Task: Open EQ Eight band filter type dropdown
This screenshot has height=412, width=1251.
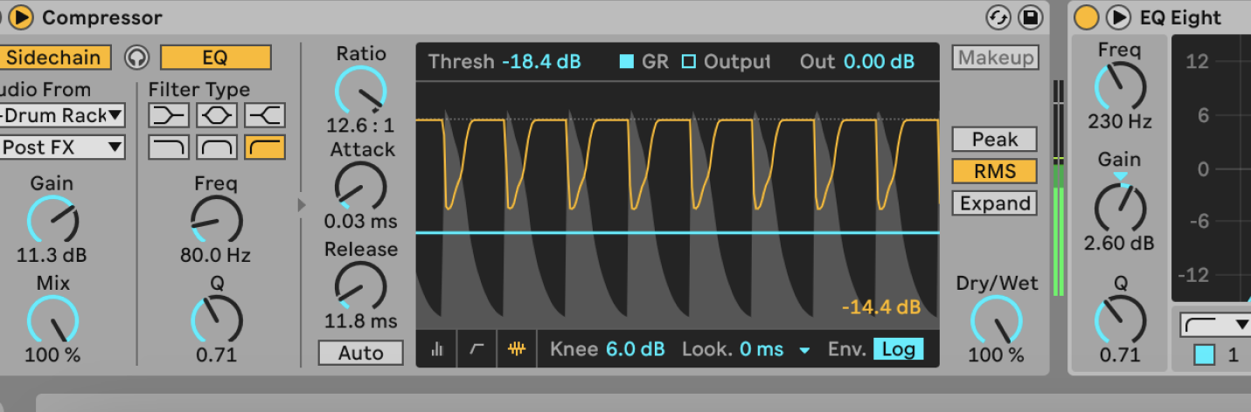Action: click(x=1215, y=325)
